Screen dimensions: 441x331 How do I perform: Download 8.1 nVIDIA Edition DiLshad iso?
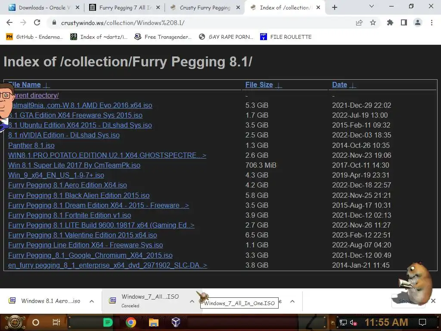(64, 135)
